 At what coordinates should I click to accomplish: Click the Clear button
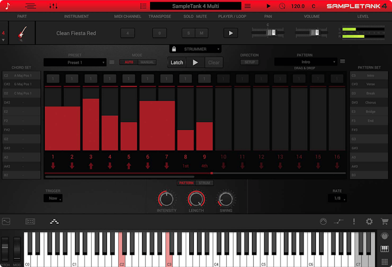[214, 63]
